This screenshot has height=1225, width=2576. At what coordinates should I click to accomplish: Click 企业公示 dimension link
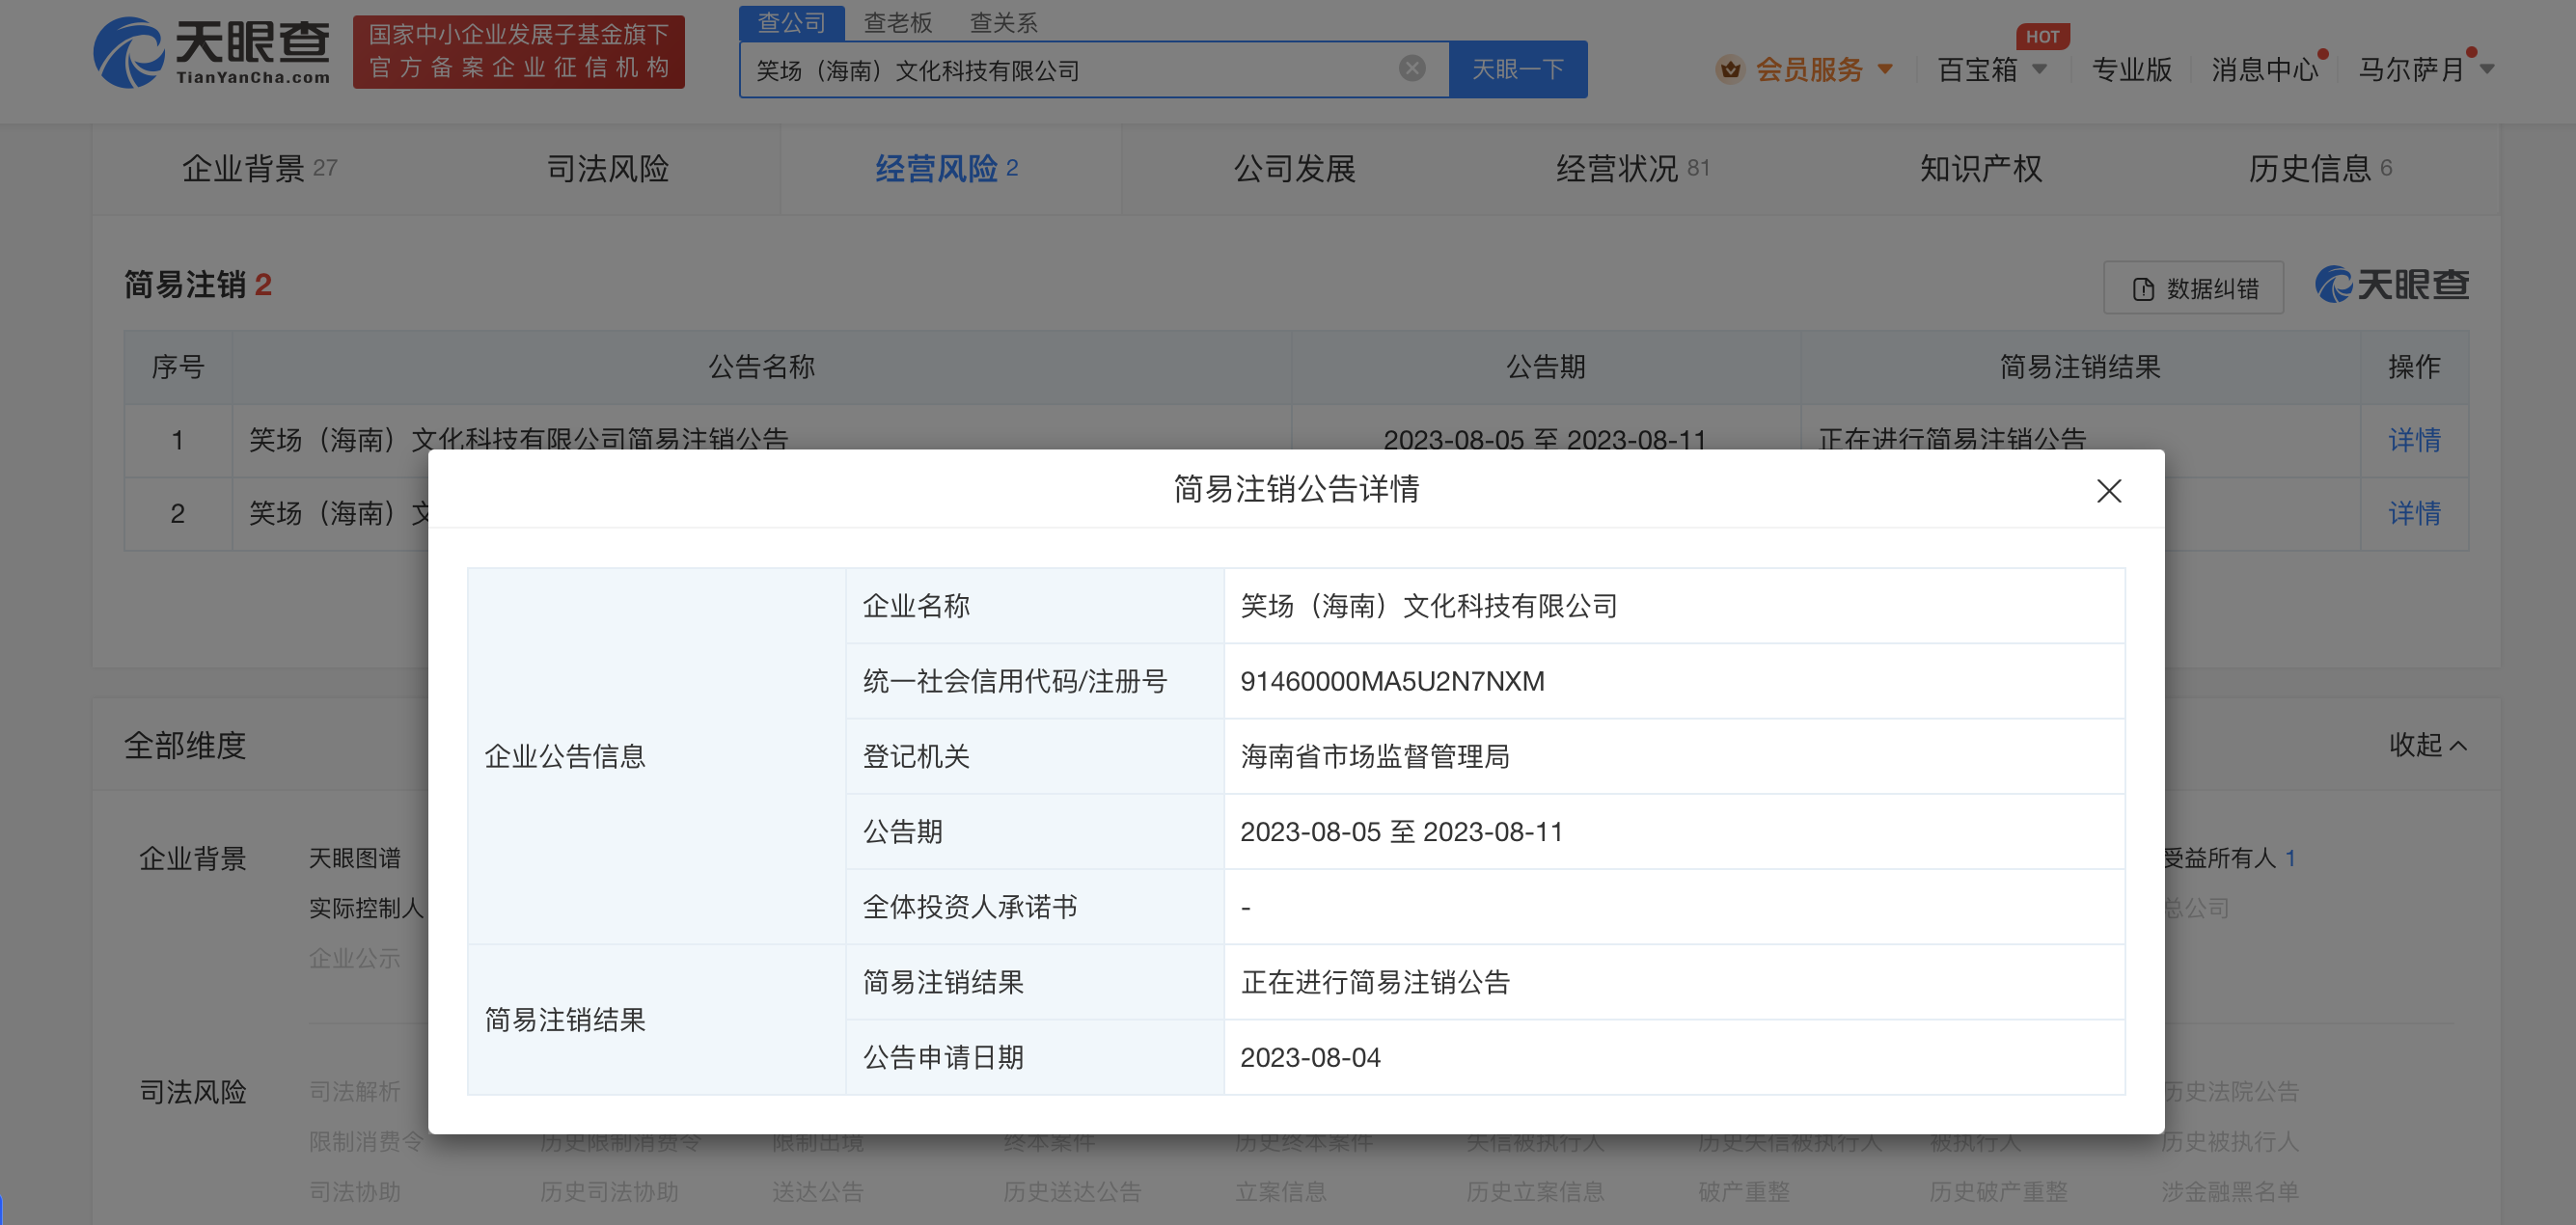pos(354,958)
